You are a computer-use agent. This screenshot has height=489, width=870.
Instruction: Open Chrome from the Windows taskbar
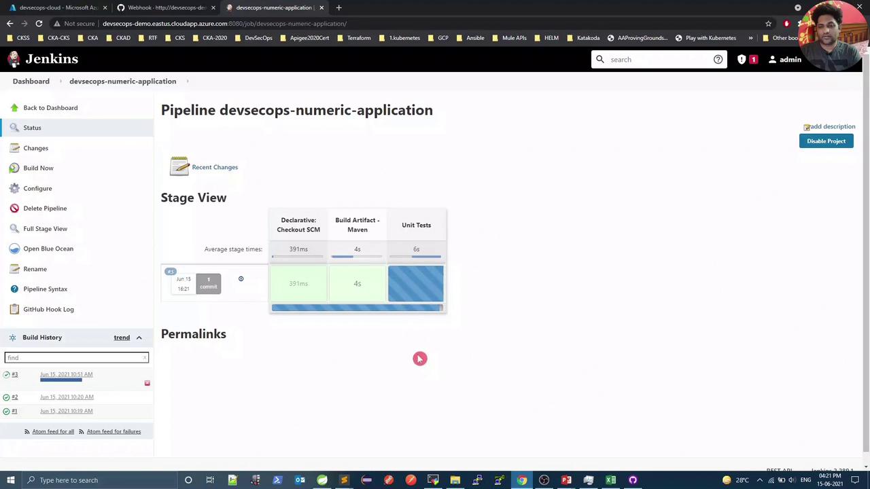521,480
